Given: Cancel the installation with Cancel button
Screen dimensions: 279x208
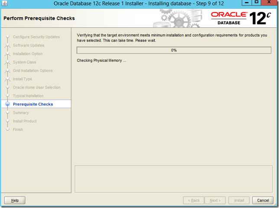Looking at the screenshot, I should [x=263, y=200].
